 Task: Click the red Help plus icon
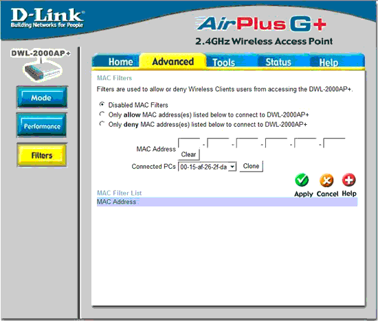point(349,180)
